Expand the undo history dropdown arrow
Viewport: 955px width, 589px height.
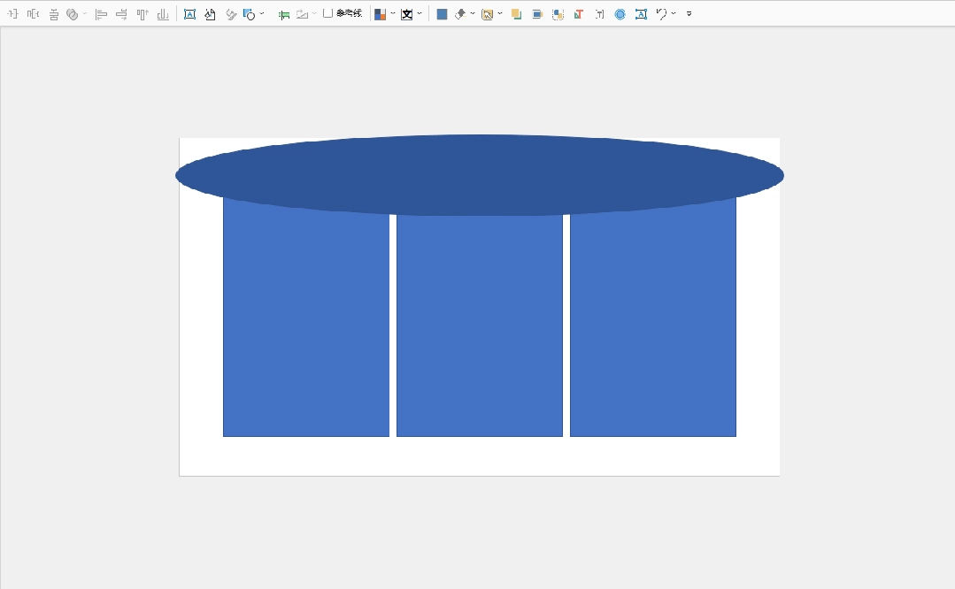pos(674,13)
